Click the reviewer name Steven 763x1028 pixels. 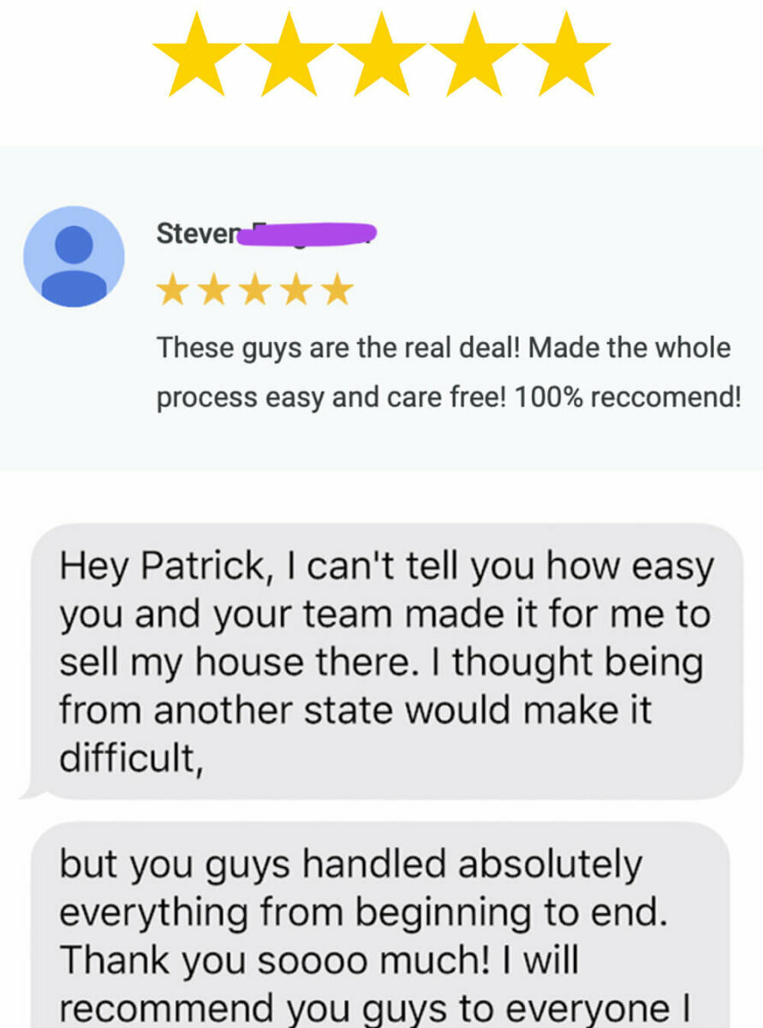[x=195, y=233]
